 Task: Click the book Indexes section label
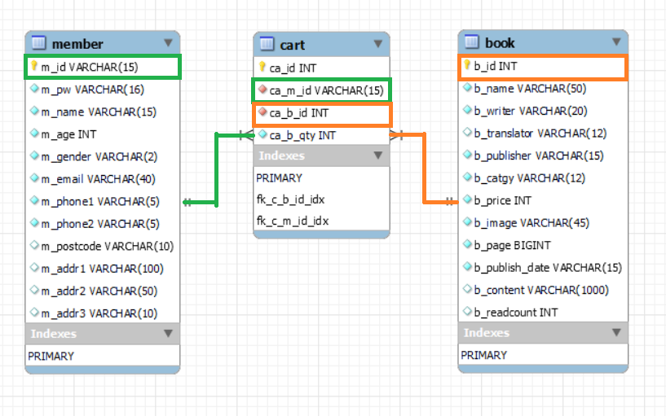click(x=487, y=333)
